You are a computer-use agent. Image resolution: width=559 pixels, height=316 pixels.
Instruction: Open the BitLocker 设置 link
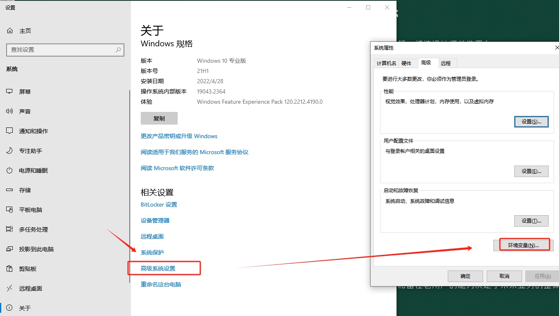coord(159,204)
